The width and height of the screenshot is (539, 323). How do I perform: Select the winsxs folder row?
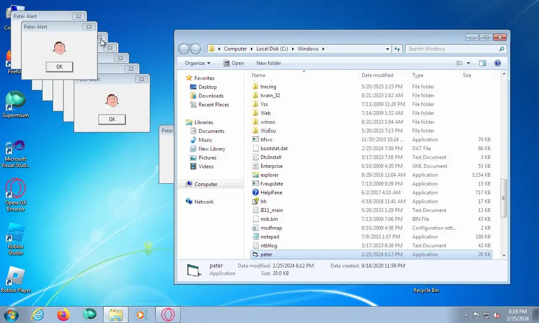point(371,122)
